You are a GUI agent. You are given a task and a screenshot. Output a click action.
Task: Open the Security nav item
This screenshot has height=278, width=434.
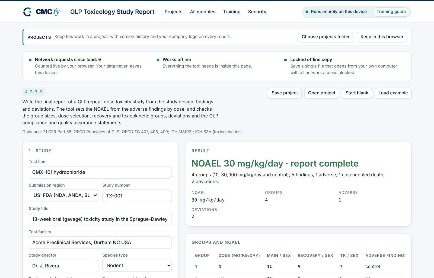257,12
